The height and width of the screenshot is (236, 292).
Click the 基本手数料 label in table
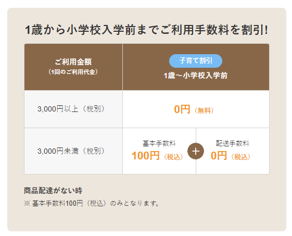tap(159, 143)
